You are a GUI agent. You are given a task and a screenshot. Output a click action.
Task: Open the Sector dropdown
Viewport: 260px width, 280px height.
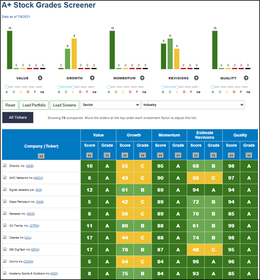coord(110,105)
